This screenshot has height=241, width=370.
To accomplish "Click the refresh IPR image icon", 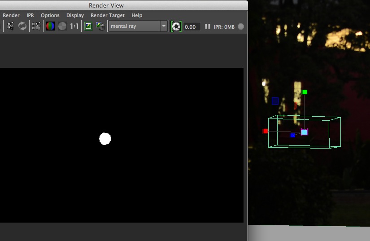I will (22, 26).
